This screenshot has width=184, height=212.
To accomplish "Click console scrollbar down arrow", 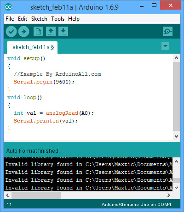I will pyautogui.click(x=176, y=188).
